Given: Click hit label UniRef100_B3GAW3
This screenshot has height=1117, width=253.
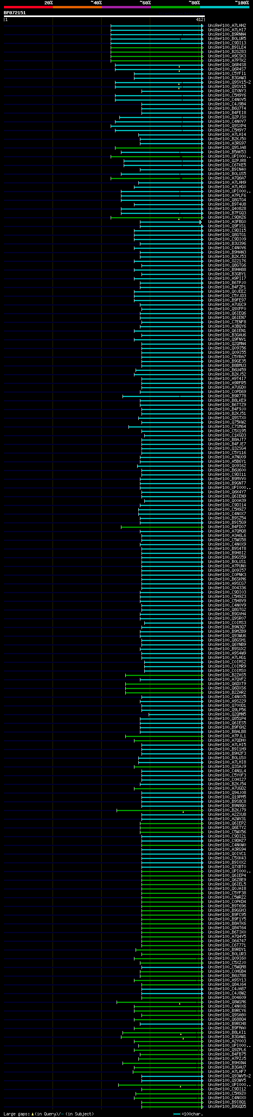Looking at the screenshot, I should 227,78.
